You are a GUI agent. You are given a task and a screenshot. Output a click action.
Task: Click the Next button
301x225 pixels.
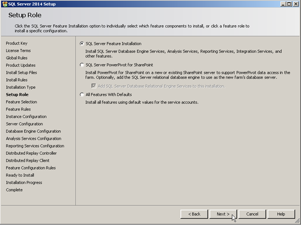[223, 214]
